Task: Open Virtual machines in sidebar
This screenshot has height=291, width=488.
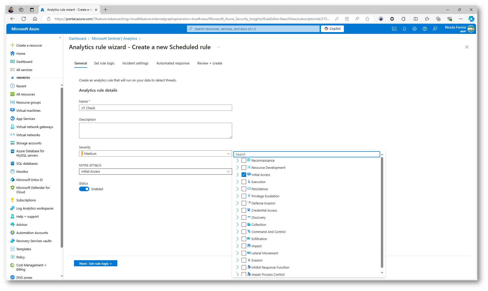Action: click(x=28, y=110)
